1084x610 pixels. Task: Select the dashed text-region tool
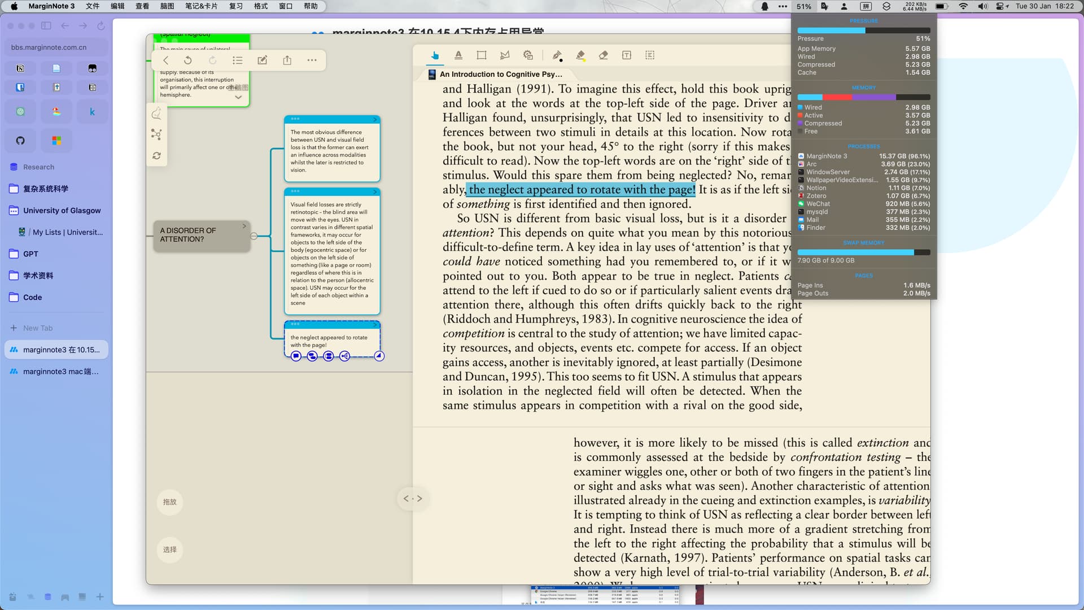point(650,55)
